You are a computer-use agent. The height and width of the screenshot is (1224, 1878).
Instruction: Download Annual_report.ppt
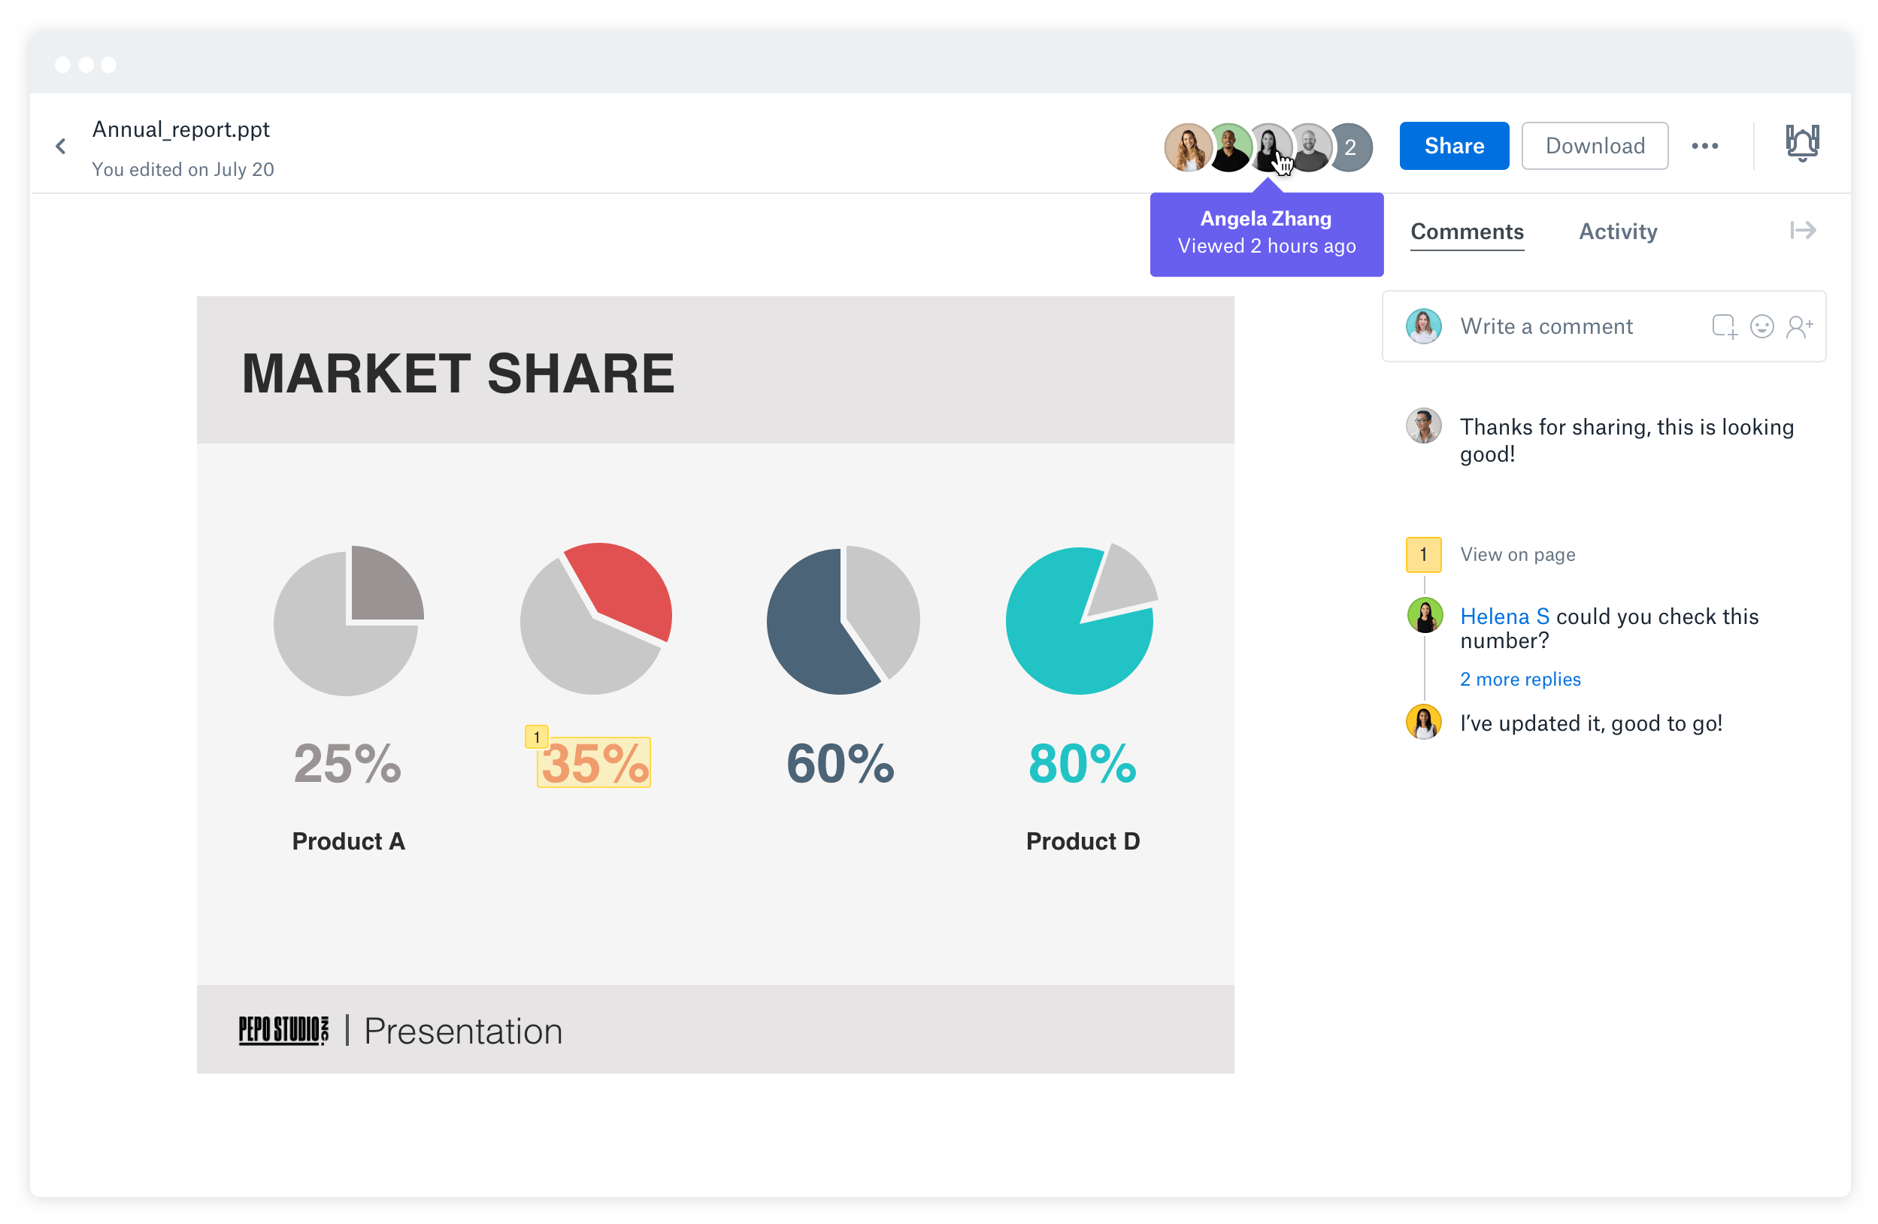click(1595, 145)
